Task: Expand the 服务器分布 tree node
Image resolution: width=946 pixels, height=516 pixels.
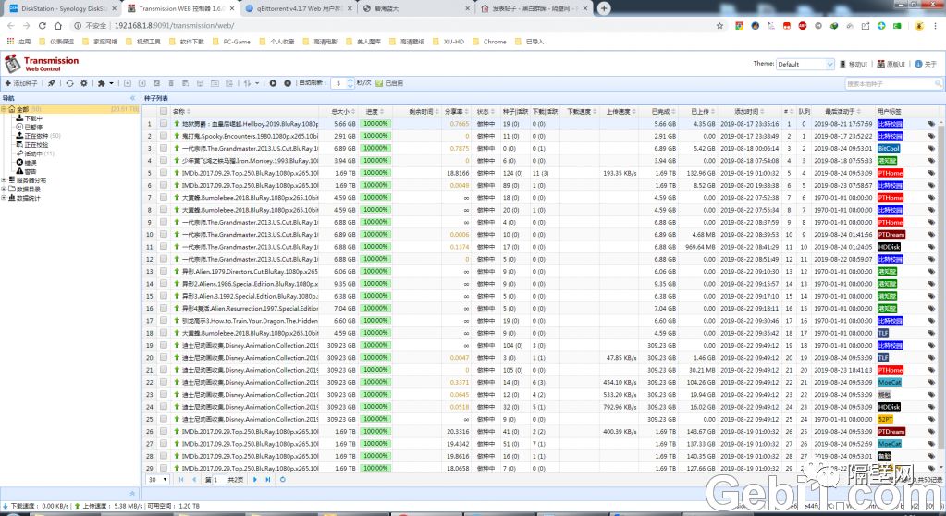Action: tap(4, 179)
